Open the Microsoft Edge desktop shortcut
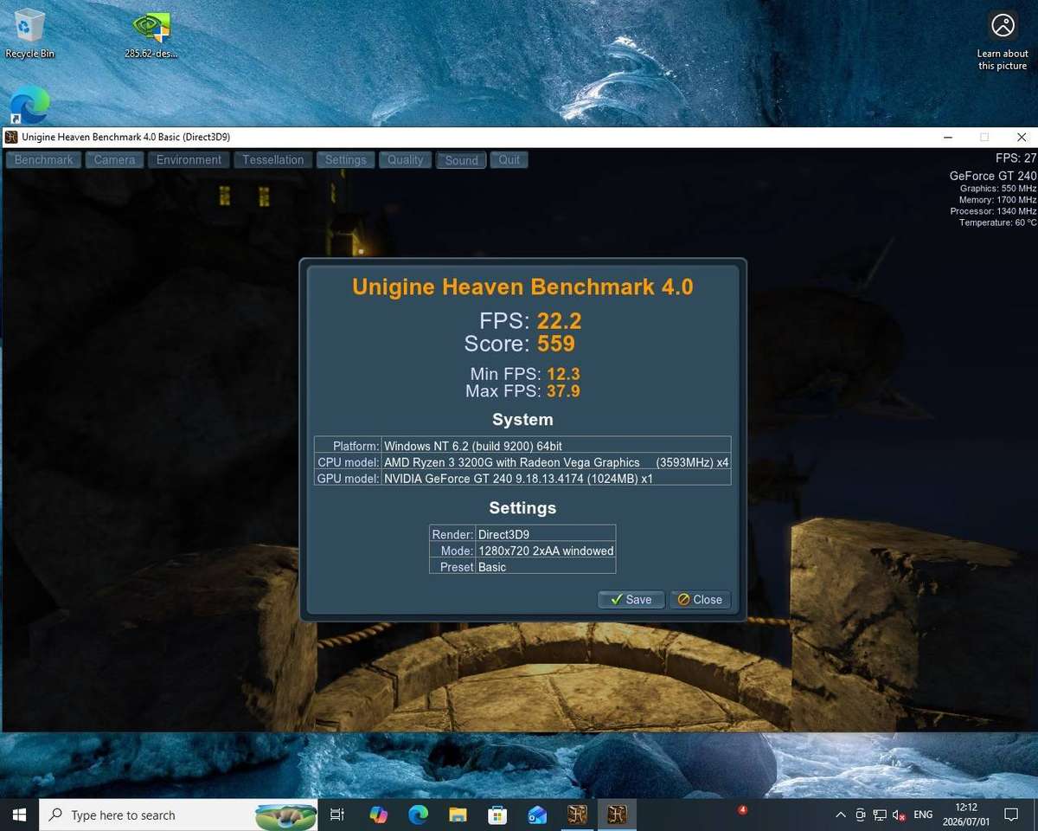 tap(29, 106)
